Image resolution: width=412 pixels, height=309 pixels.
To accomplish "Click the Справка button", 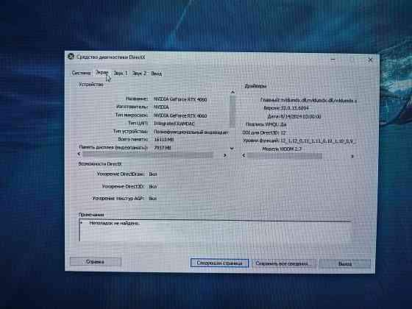I will [96, 262].
